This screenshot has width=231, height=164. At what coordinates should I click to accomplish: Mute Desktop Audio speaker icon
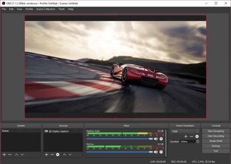156,139
